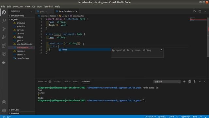
Task: Click the editor vertical scrollbar
Action: click(208, 37)
